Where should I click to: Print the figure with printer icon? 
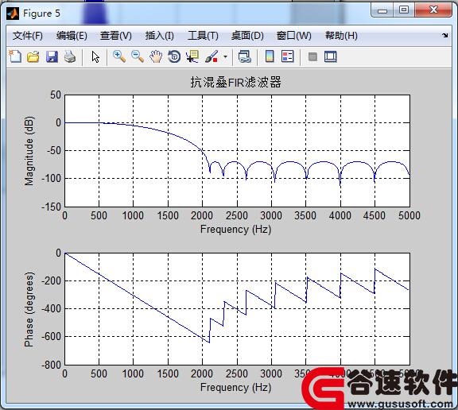(70, 56)
